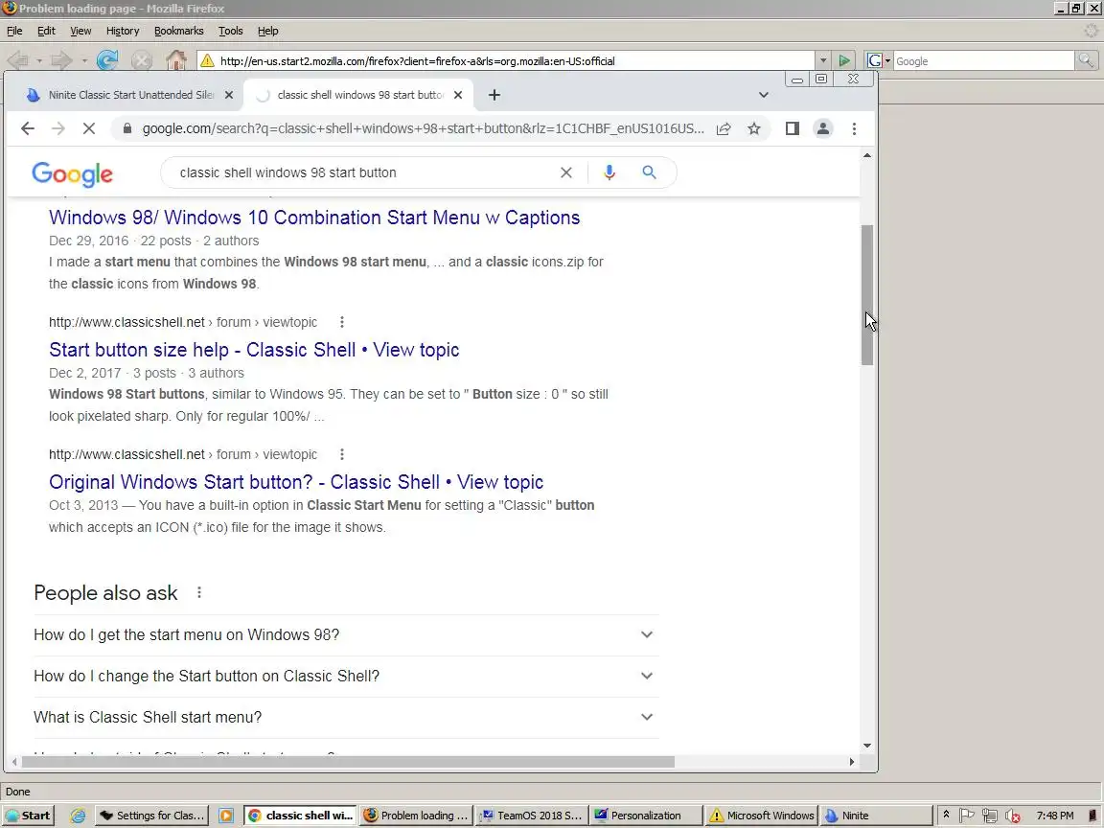Open Settings for Classic taskbar item
Viewport: 1104px width, 828px height.
coord(151,816)
